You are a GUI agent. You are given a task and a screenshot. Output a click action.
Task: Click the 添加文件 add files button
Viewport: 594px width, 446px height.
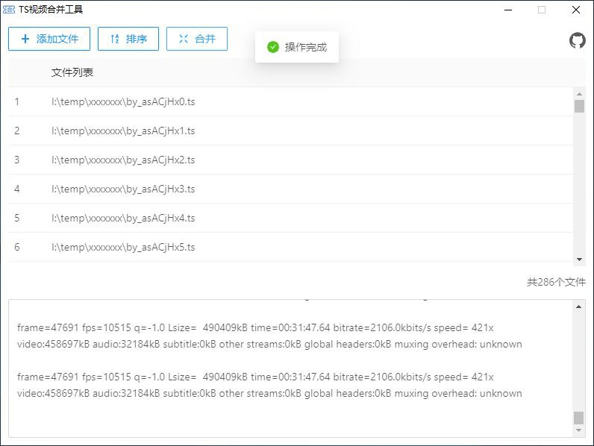coord(49,39)
